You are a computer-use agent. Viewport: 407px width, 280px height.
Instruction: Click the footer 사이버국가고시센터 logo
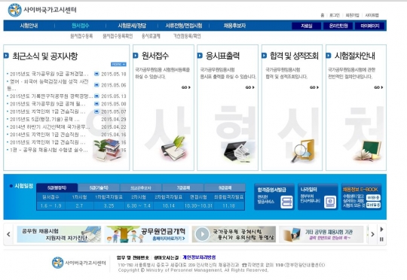(x=79, y=263)
